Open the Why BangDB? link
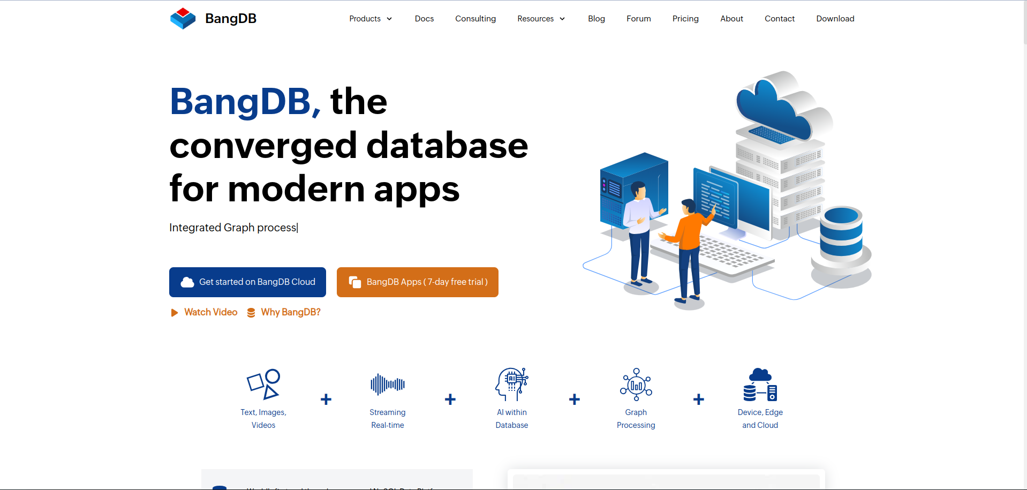Image resolution: width=1027 pixels, height=490 pixels. coord(291,312)
